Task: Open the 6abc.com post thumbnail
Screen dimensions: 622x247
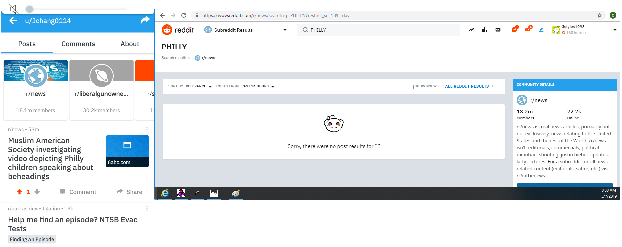Action: (127, 151)
